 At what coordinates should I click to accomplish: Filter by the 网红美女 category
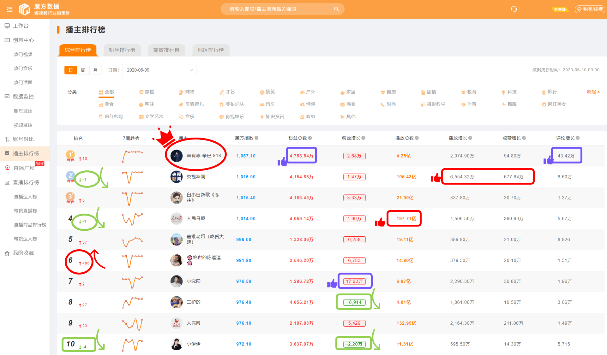click(x=554, y=104)
